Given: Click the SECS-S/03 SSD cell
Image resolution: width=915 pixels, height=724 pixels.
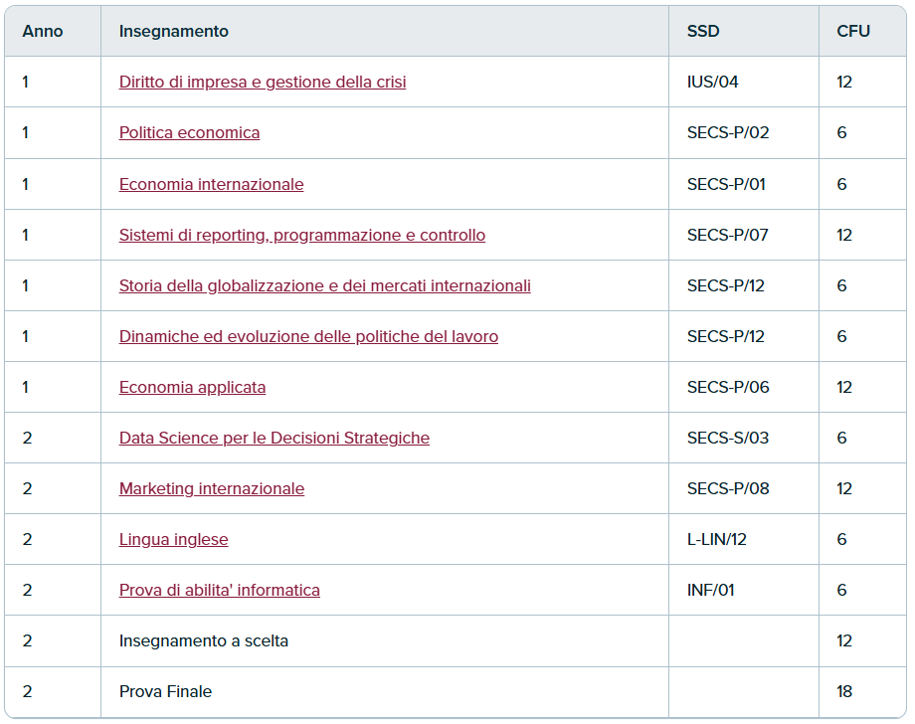Looking at the screenshot, I should [x=728, y=439].
